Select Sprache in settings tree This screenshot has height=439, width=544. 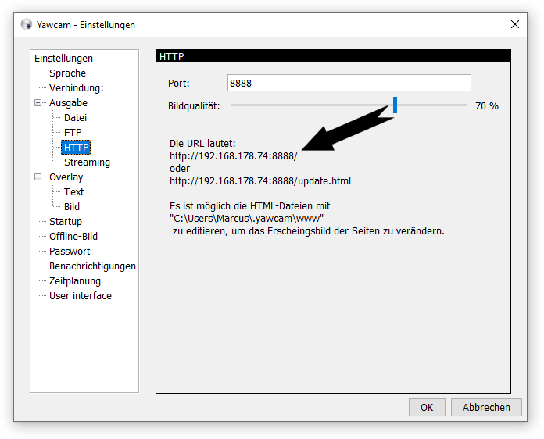click(x=67, y=73)
